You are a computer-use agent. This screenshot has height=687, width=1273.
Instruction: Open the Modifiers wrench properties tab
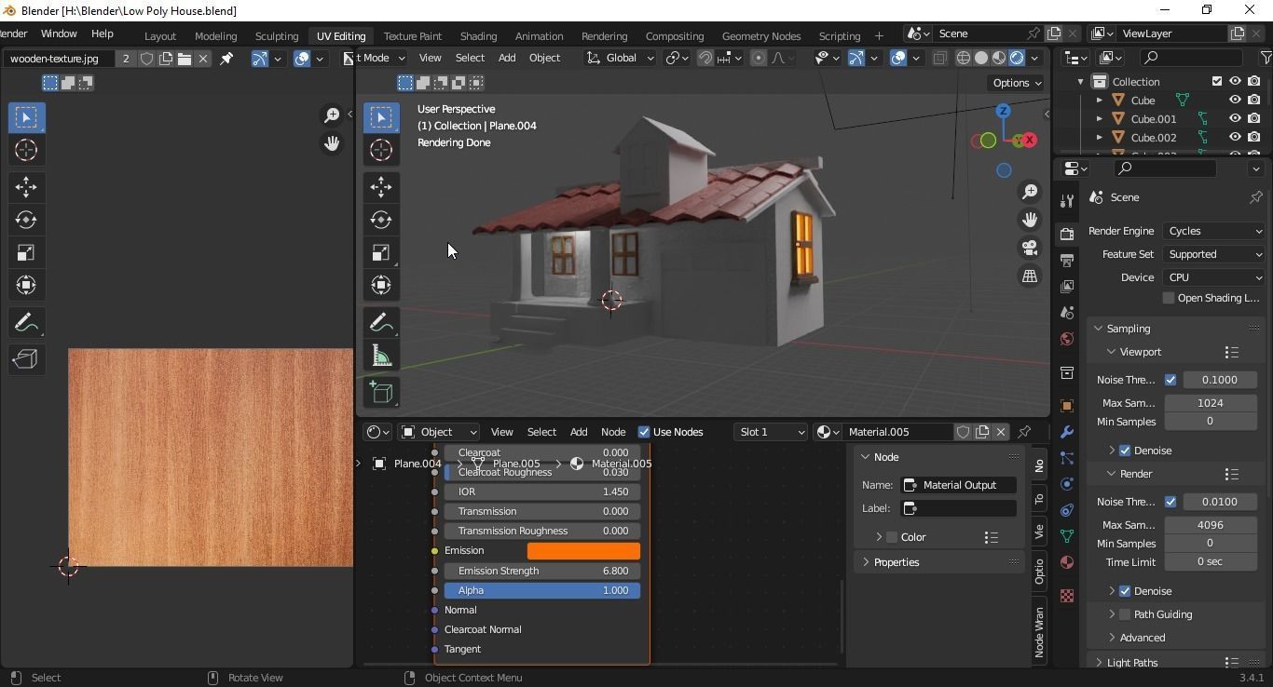pyautogui.click(x=1067, y=432)
